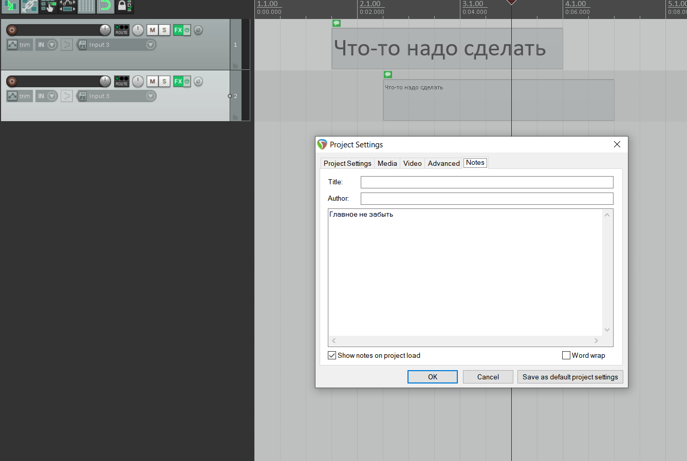Toggle FX bypass power on track 1
Viewport: 687px width, 461px height.
tap(187, 30)
